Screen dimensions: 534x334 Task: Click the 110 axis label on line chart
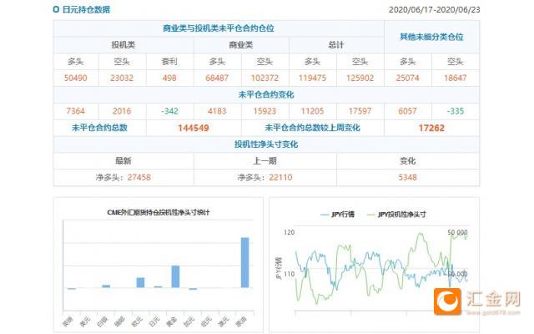click(x=289, y=274)
